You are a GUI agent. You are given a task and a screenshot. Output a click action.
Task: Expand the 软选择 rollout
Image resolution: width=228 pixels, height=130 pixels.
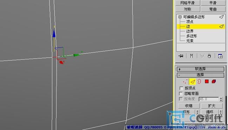pyautogui.click(x=200, y=69)
